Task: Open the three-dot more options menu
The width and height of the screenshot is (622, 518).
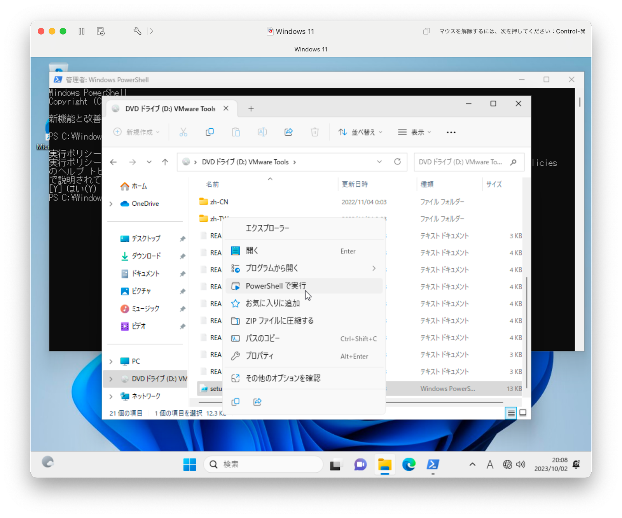Action: pyautogui.click(x=451, y=132)
